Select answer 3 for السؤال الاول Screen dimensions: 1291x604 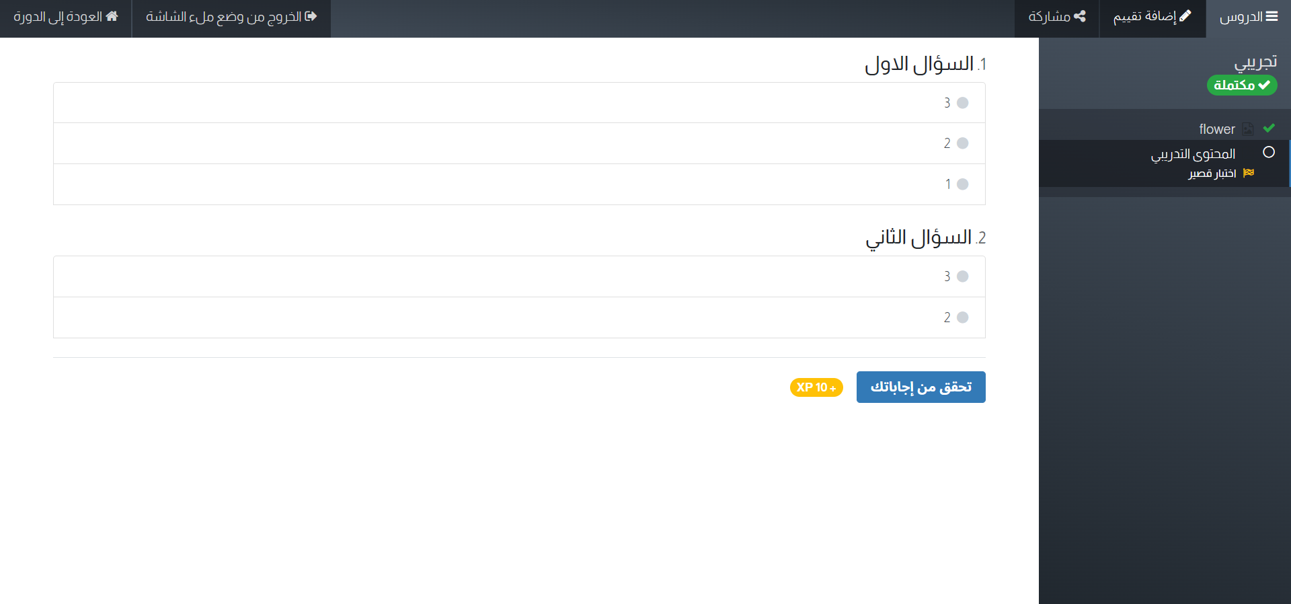click(x=962, y=103)
